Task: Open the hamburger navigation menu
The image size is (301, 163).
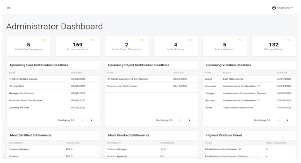Action: click(9, 8)
